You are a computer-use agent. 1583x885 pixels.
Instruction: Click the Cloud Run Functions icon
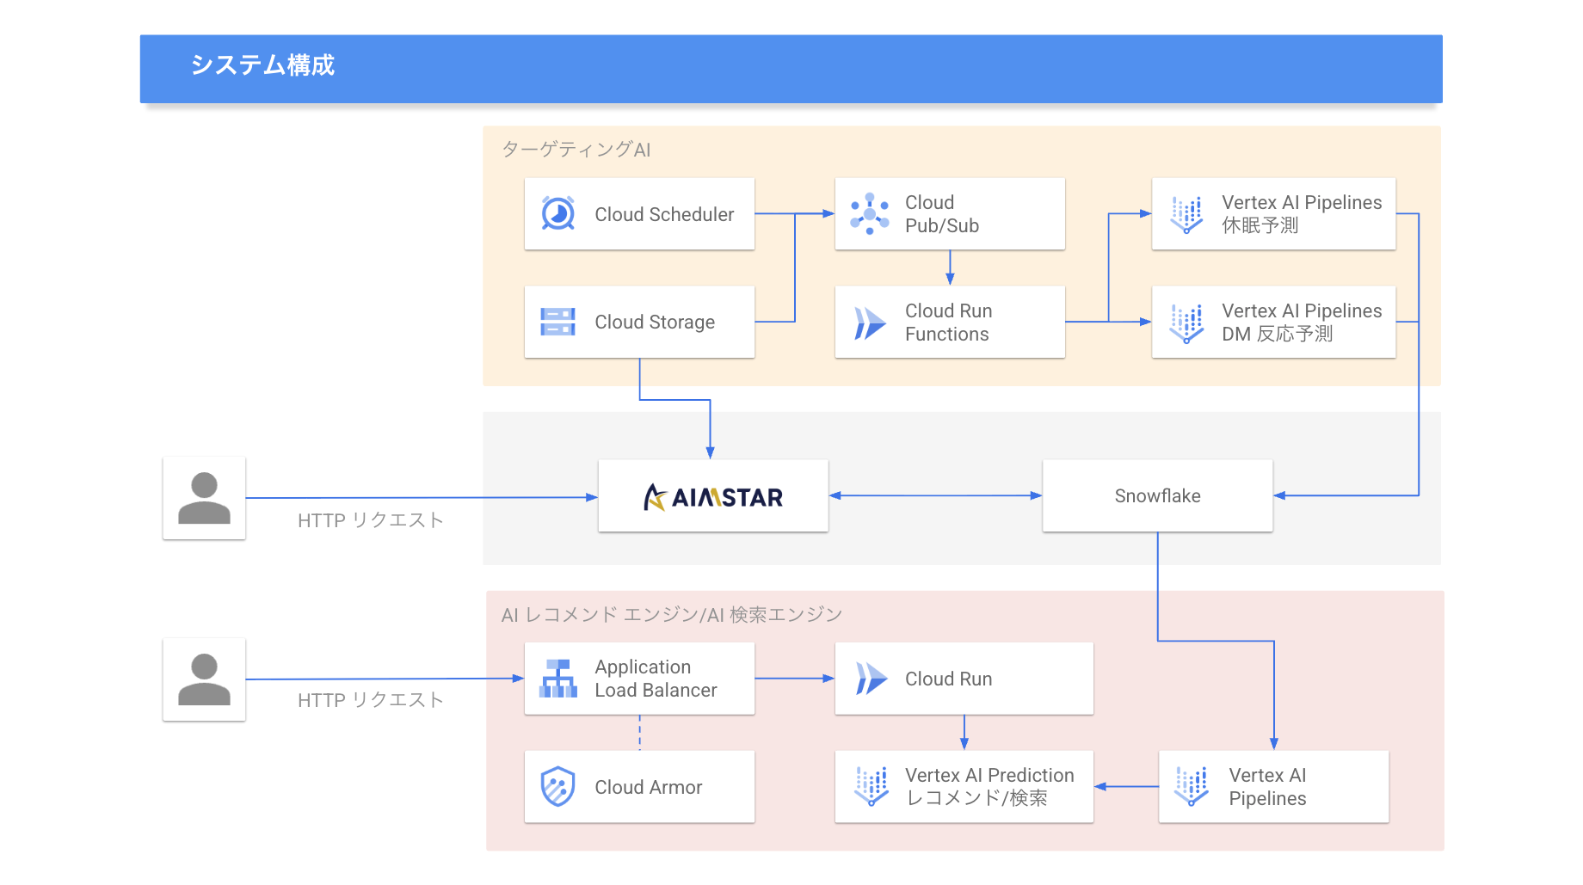coord(870,323)
